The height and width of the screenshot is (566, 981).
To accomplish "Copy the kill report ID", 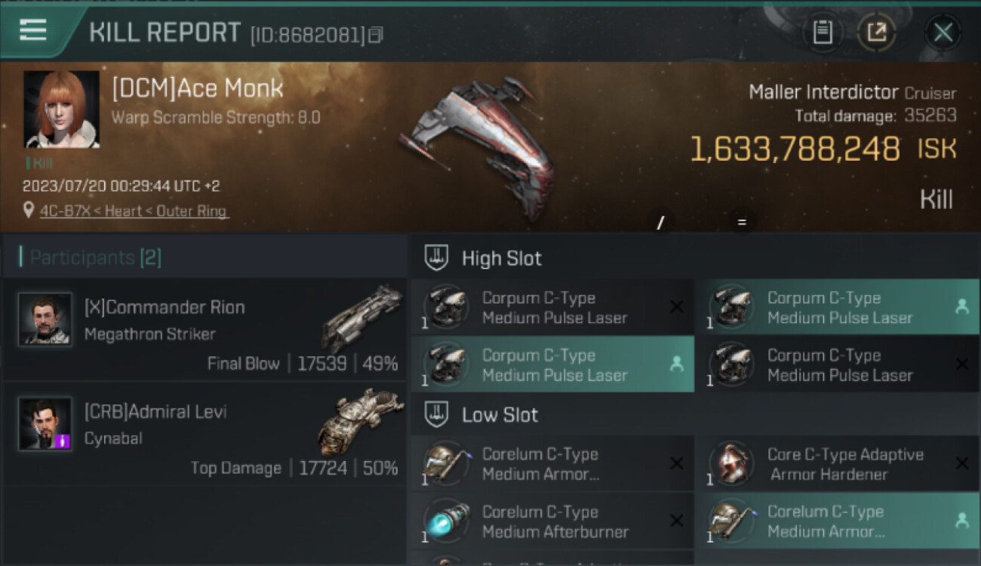I will tap(377, 35).
